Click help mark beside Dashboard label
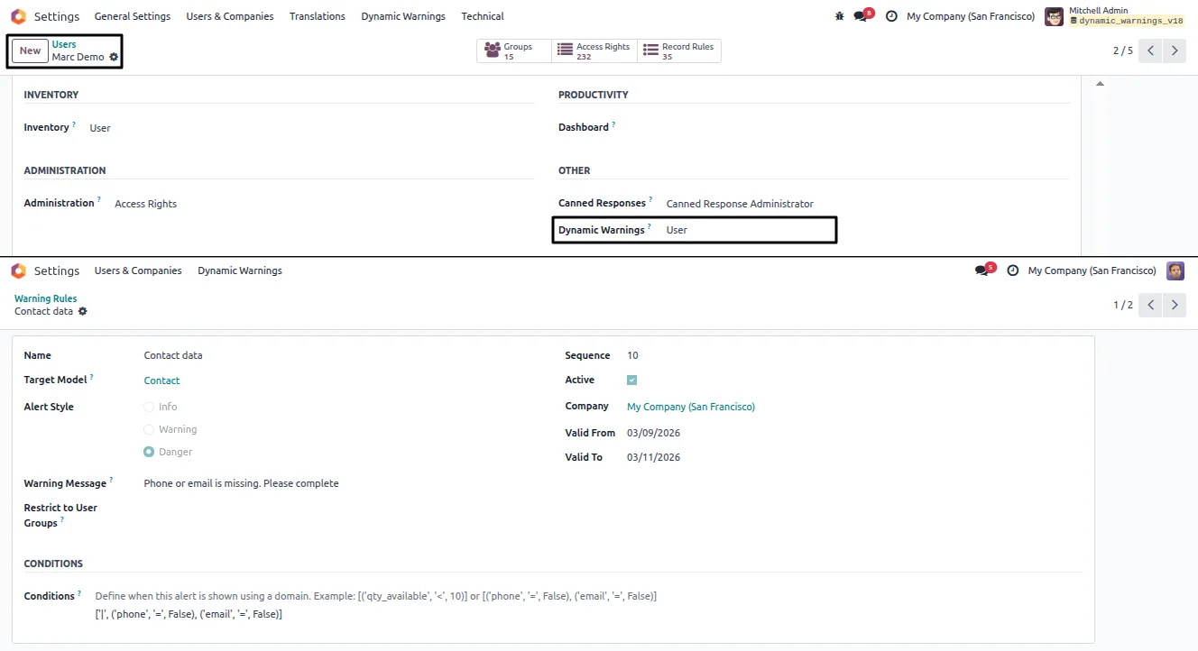This screenshot has height=651, width=1198. point(613,125)
